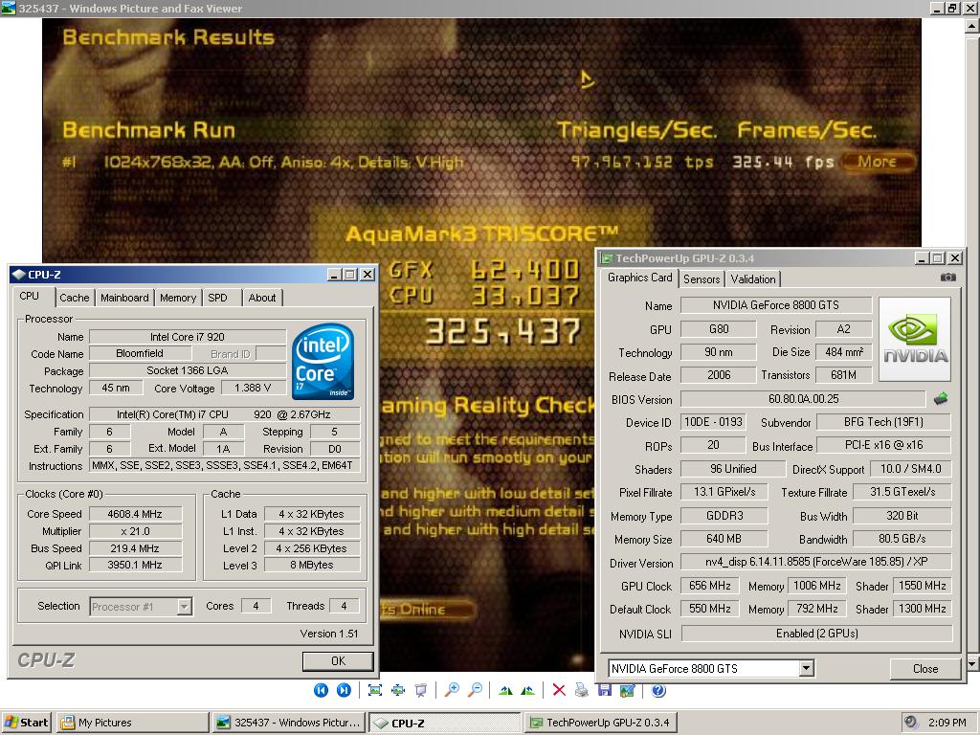The image size is (980, 735).
Task: Click CPU-Z taskbar button
Action: pos(444,723)
